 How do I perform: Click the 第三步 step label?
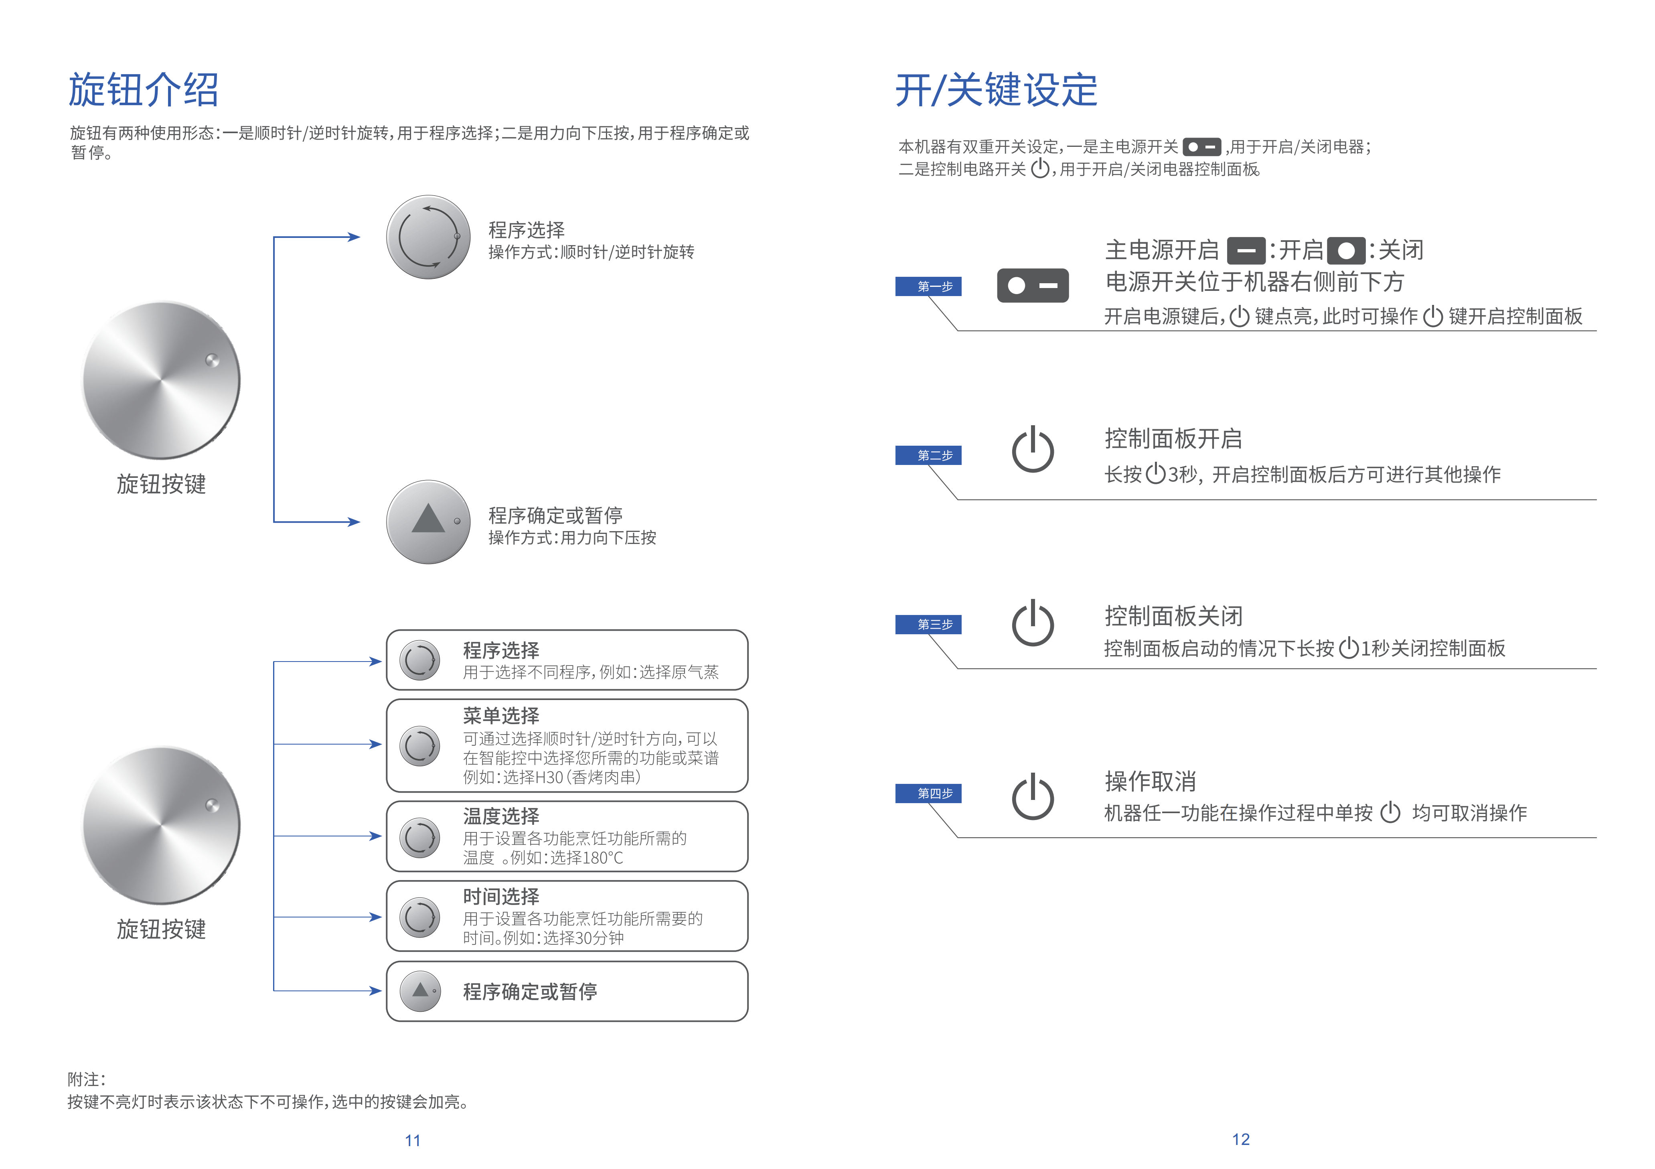click(x=928, y=624)
